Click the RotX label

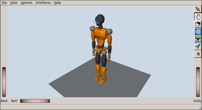click(x=4, y=101)
